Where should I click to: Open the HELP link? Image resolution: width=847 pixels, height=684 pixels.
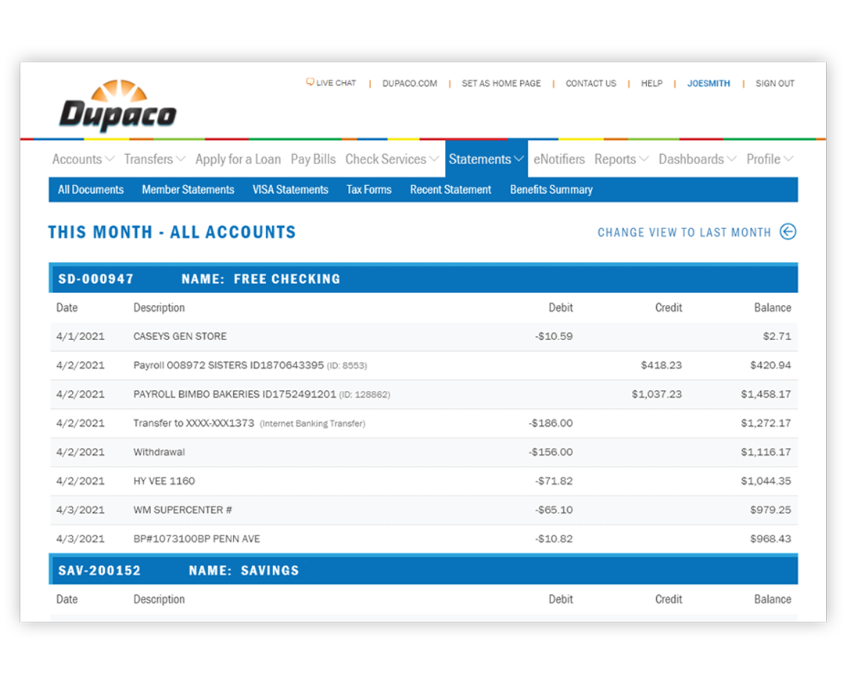coord(651,83)
